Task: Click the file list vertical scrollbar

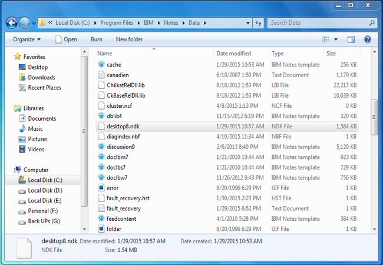Action: coord(374,118)
